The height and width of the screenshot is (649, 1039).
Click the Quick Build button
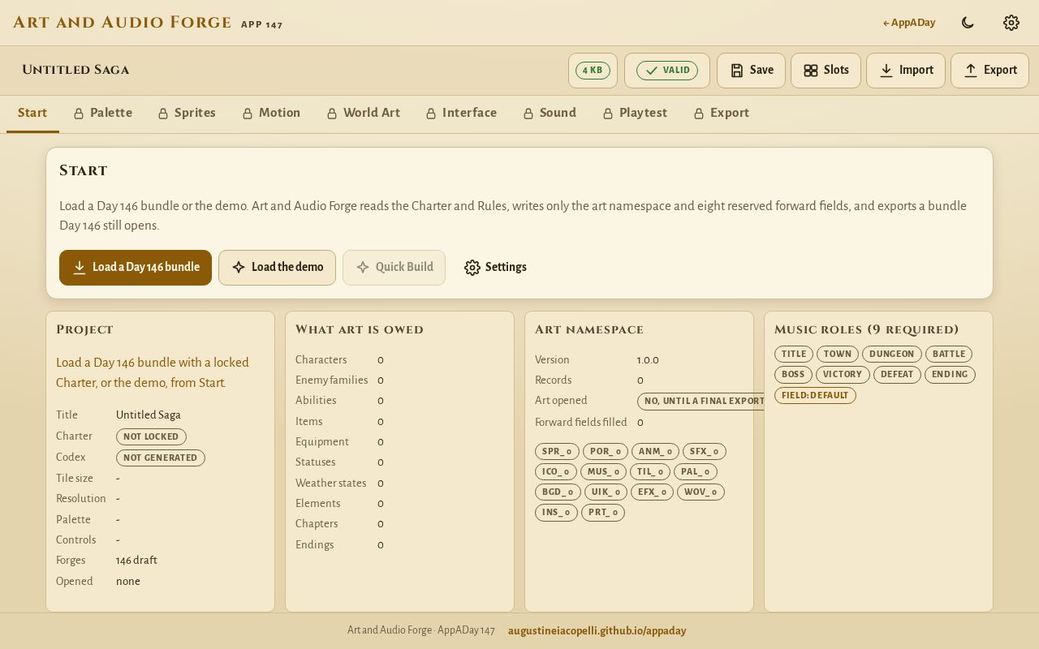point(394,268)
